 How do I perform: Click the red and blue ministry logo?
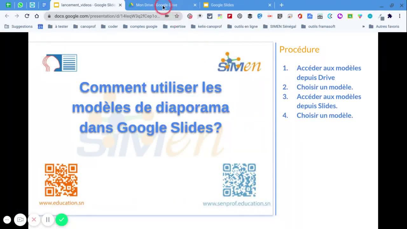60,63
